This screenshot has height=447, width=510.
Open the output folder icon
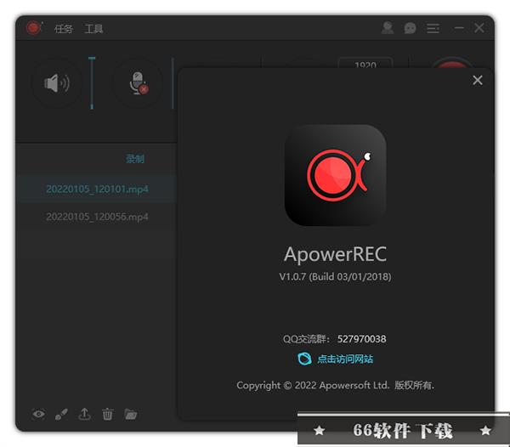(130, 414)
